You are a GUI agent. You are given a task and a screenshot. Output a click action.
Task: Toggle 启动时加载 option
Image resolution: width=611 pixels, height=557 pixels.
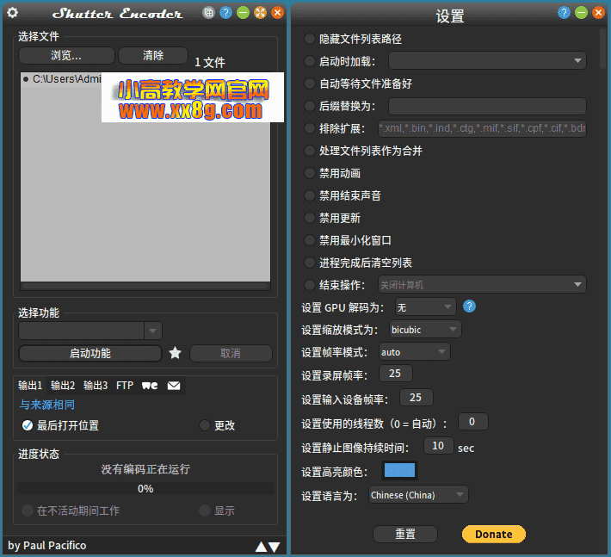tap(310, 61)
